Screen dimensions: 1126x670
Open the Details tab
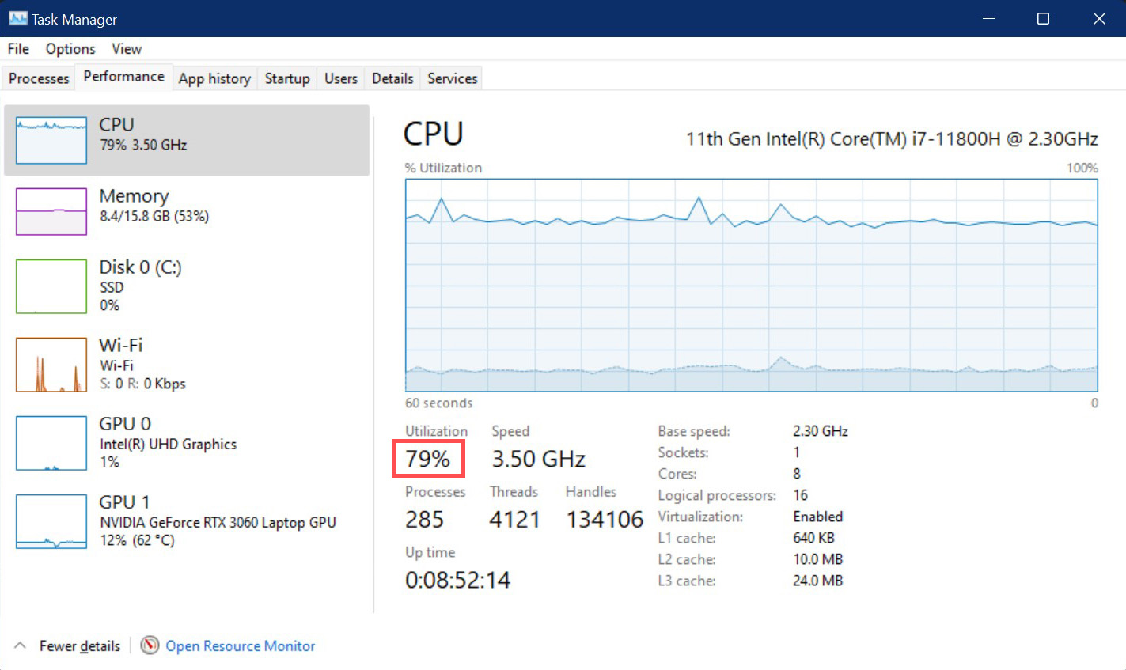(391, 78)
